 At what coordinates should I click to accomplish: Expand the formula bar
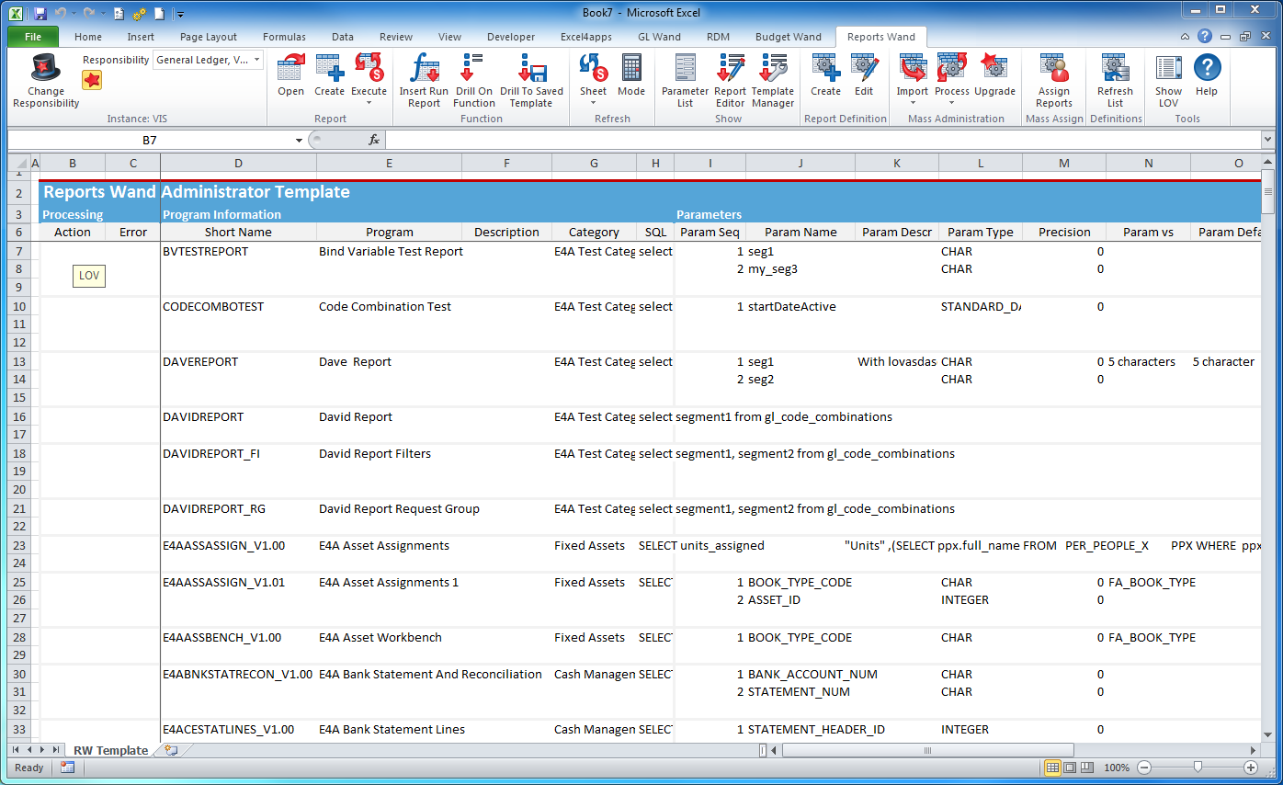point(1268,140)
